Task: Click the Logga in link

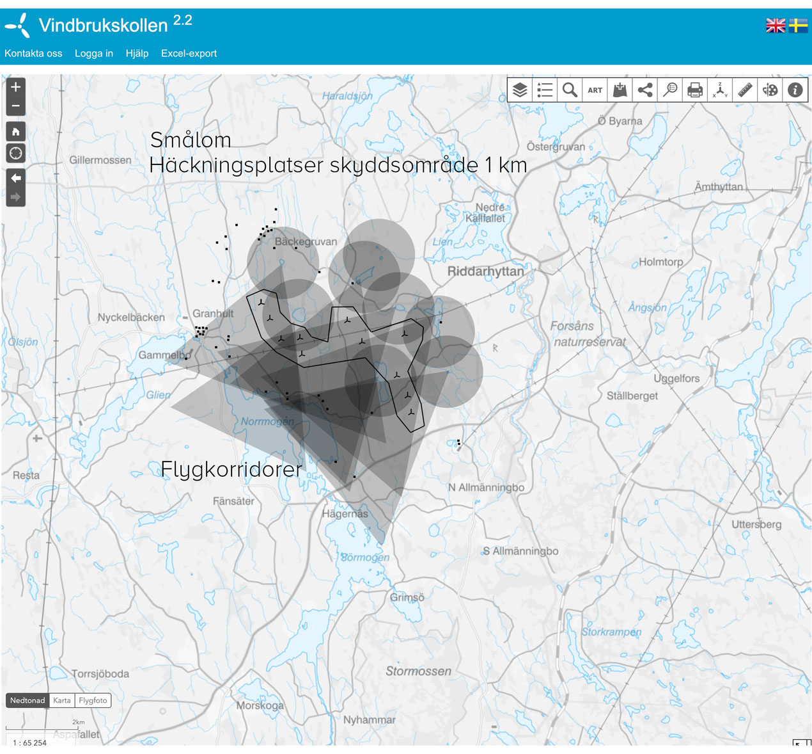Action: 94,54
